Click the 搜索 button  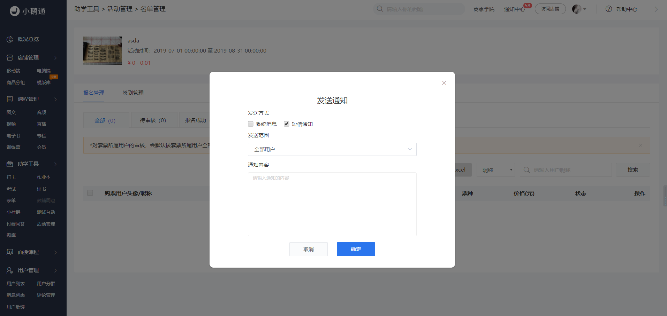click(x=633, y=170)
